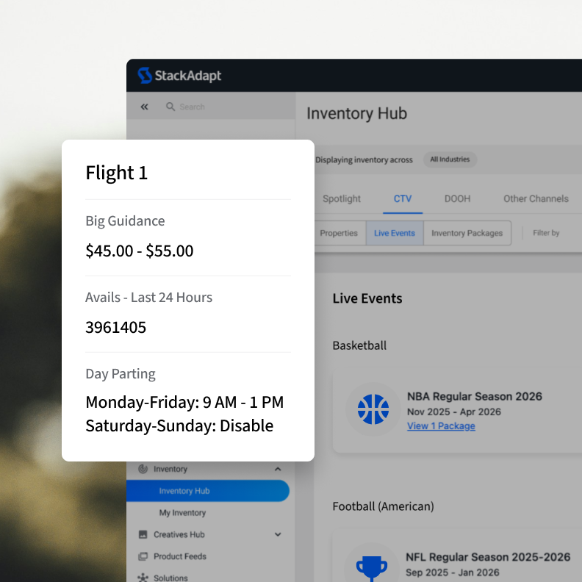Open Inventory Hub in the sidebar
This screenshot has height=582, width=582.
(x=207, y=491)
